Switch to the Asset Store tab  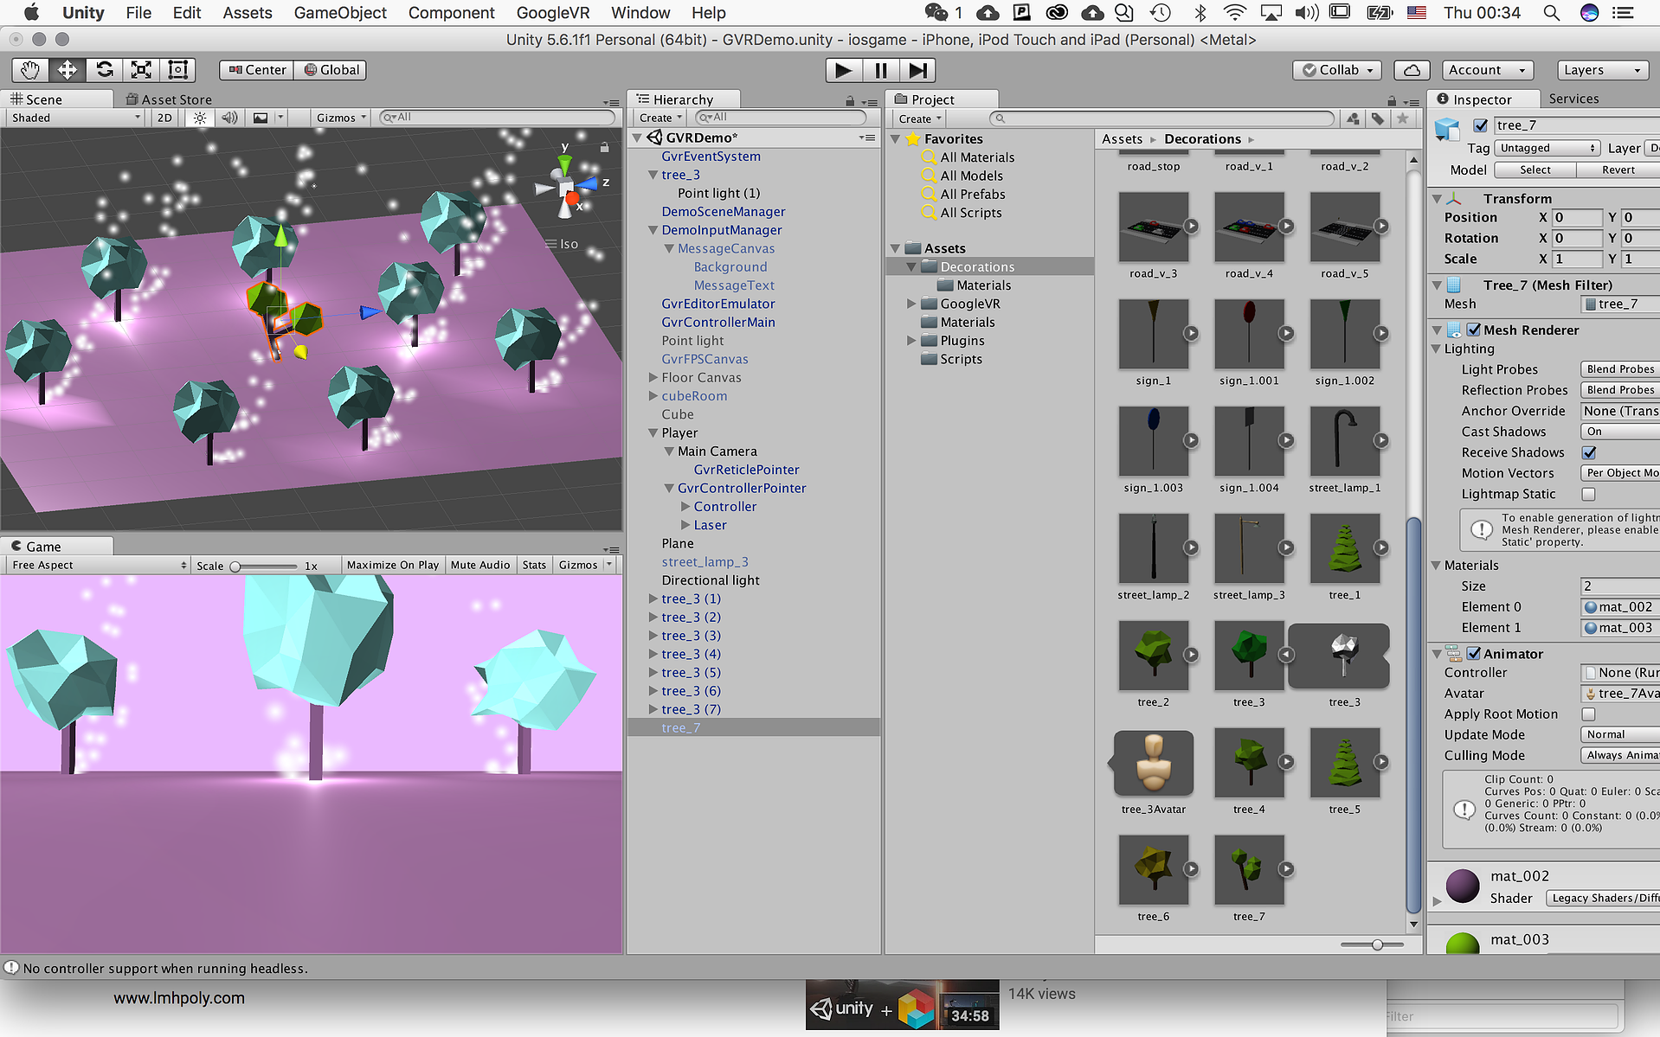click(170, 99)
